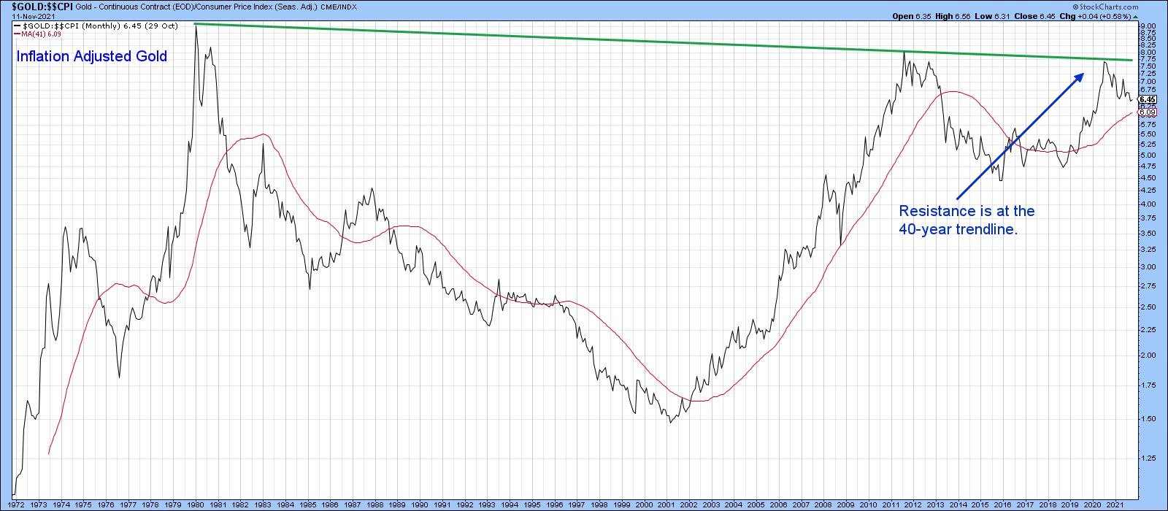Click the 4.00 level on price axis
This screenshot has height=511, width=1168.
point(1146,204)
